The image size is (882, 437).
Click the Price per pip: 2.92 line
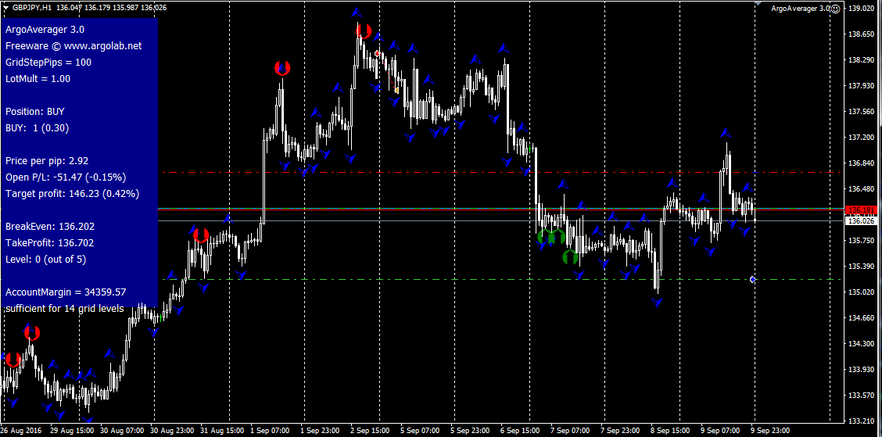[x=47, y=161]
